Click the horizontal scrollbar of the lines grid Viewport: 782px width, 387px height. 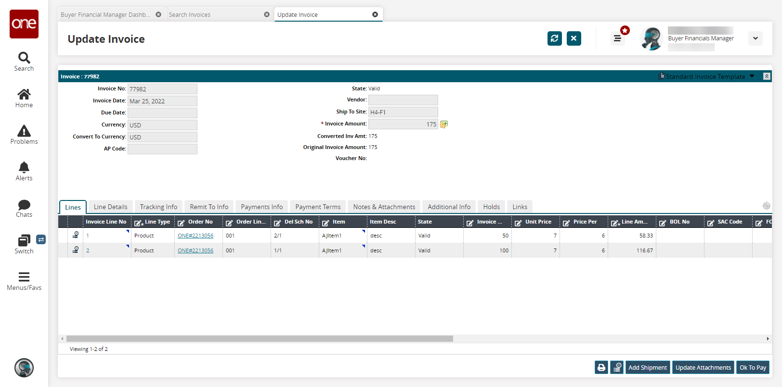pos(260,339)
